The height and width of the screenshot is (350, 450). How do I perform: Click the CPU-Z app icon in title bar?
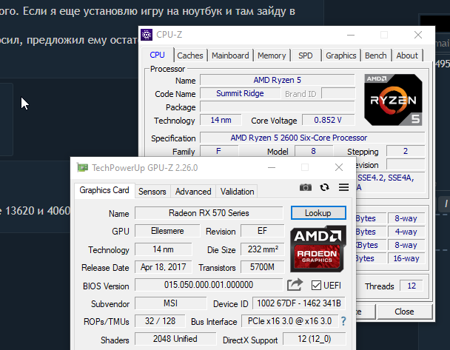pyautogui.click(x=147, y=35)
